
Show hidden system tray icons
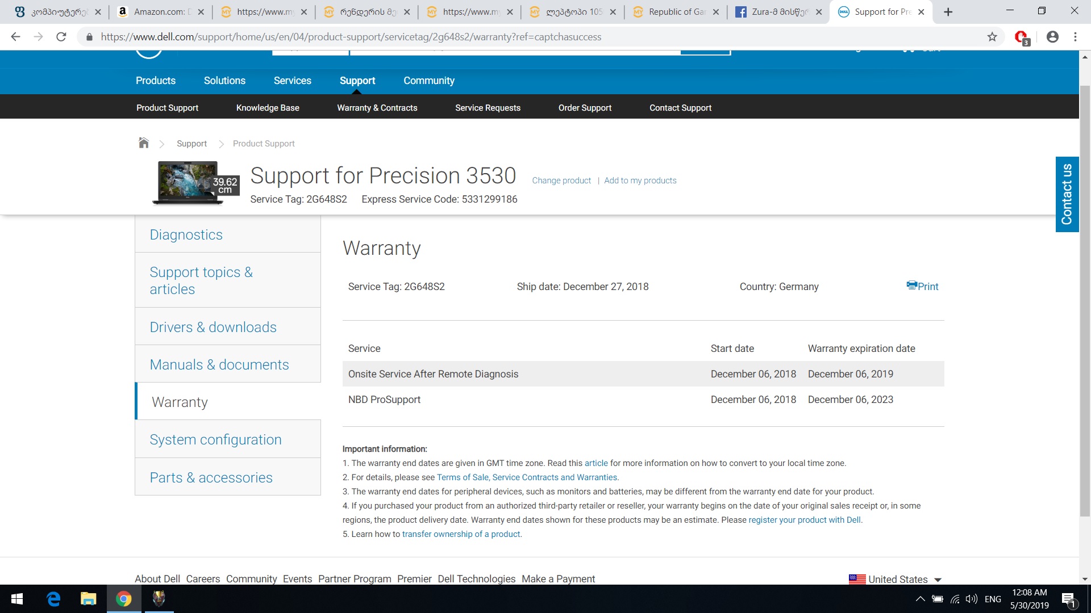(x=920, y=599)
